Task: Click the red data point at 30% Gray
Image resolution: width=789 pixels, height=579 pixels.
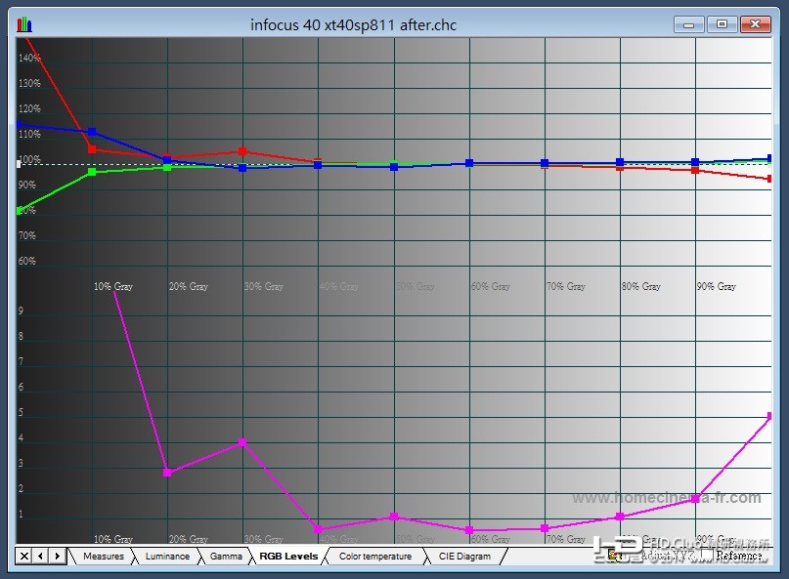Action: point(242,151)
